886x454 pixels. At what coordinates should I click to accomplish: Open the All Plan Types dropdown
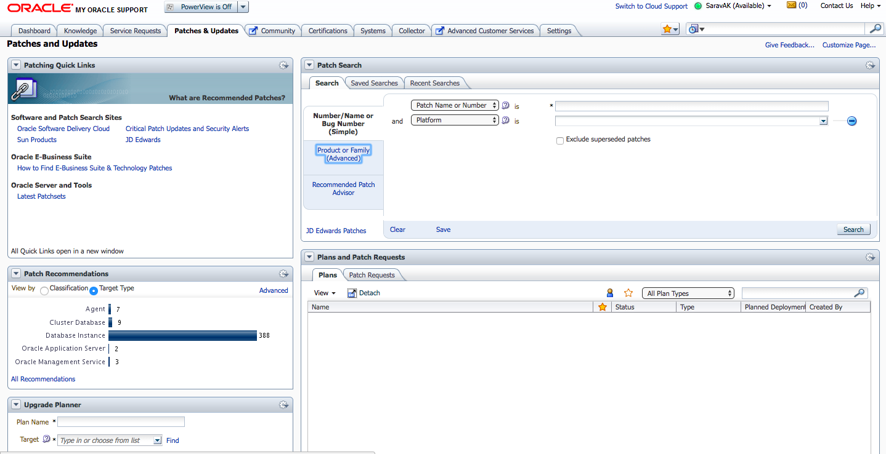tap(688, 293)
